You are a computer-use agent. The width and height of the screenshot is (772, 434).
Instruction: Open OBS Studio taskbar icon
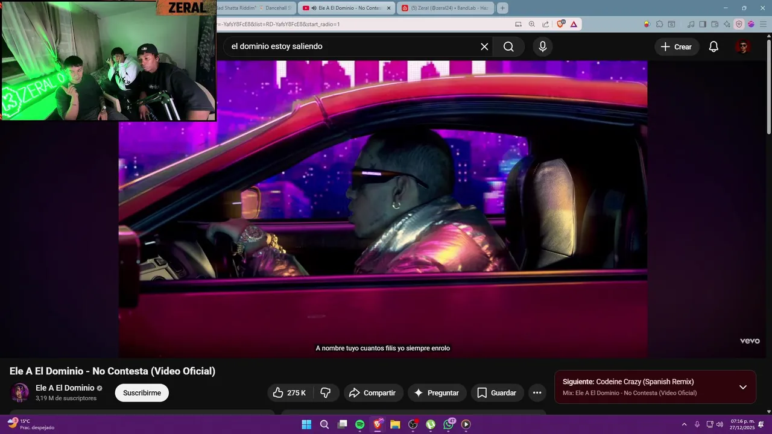[413, 424]
